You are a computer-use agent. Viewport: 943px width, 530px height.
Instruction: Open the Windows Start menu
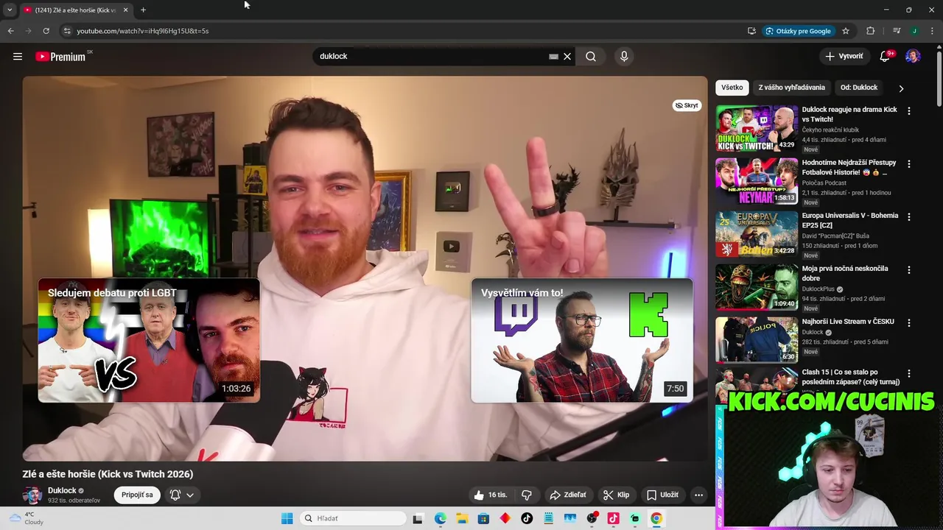coord(287,518)
